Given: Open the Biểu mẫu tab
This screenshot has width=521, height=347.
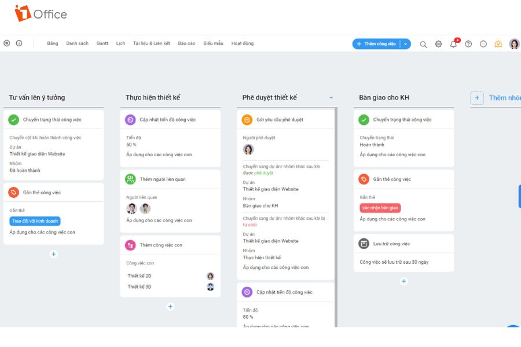Looking at the screenshot, I should 213,43.
